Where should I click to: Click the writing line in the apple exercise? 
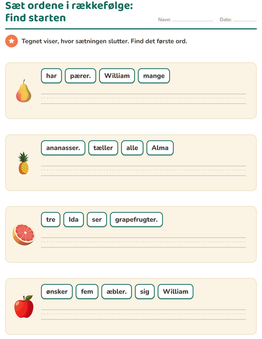(144, 314)
